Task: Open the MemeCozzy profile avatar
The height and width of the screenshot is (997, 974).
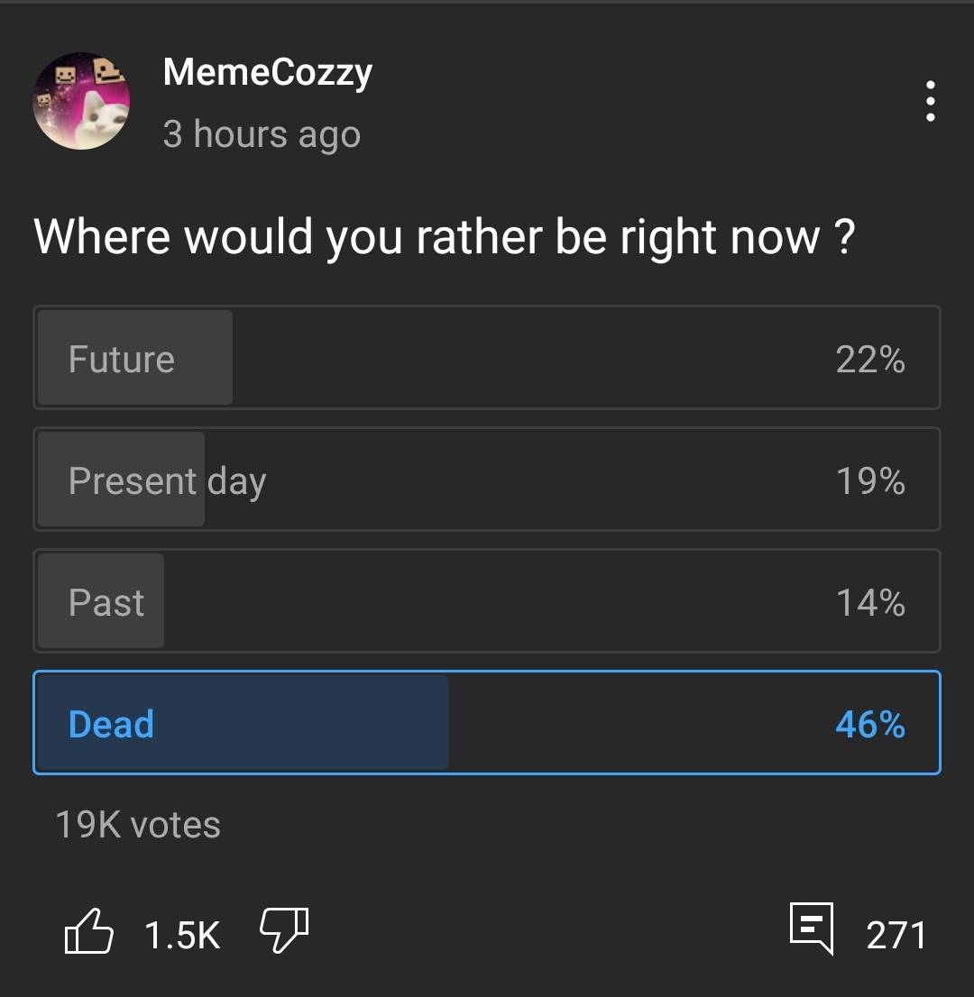Action: (x=81, y=100)
